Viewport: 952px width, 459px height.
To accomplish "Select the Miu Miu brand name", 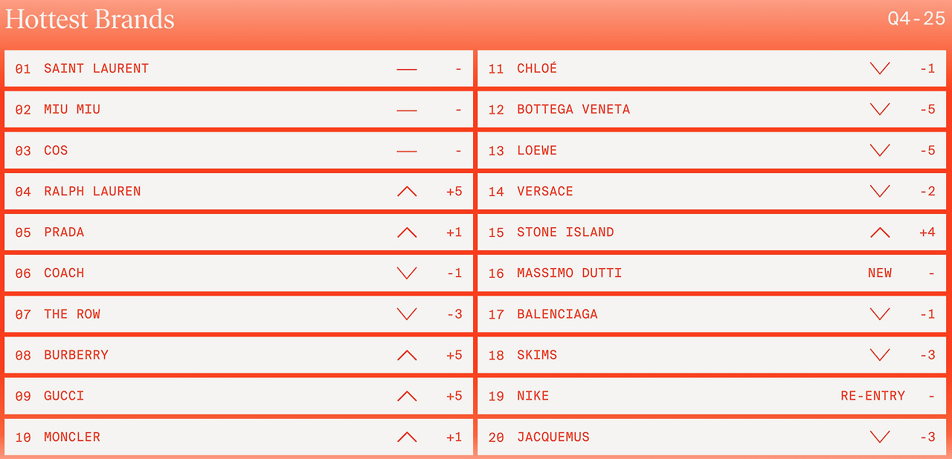I will click(x=72, y=109).
